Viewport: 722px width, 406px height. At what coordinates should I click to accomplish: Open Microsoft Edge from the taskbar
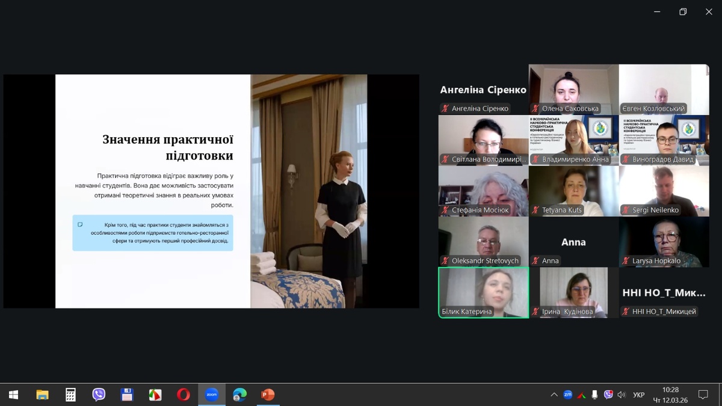click(x=239, y=395)
